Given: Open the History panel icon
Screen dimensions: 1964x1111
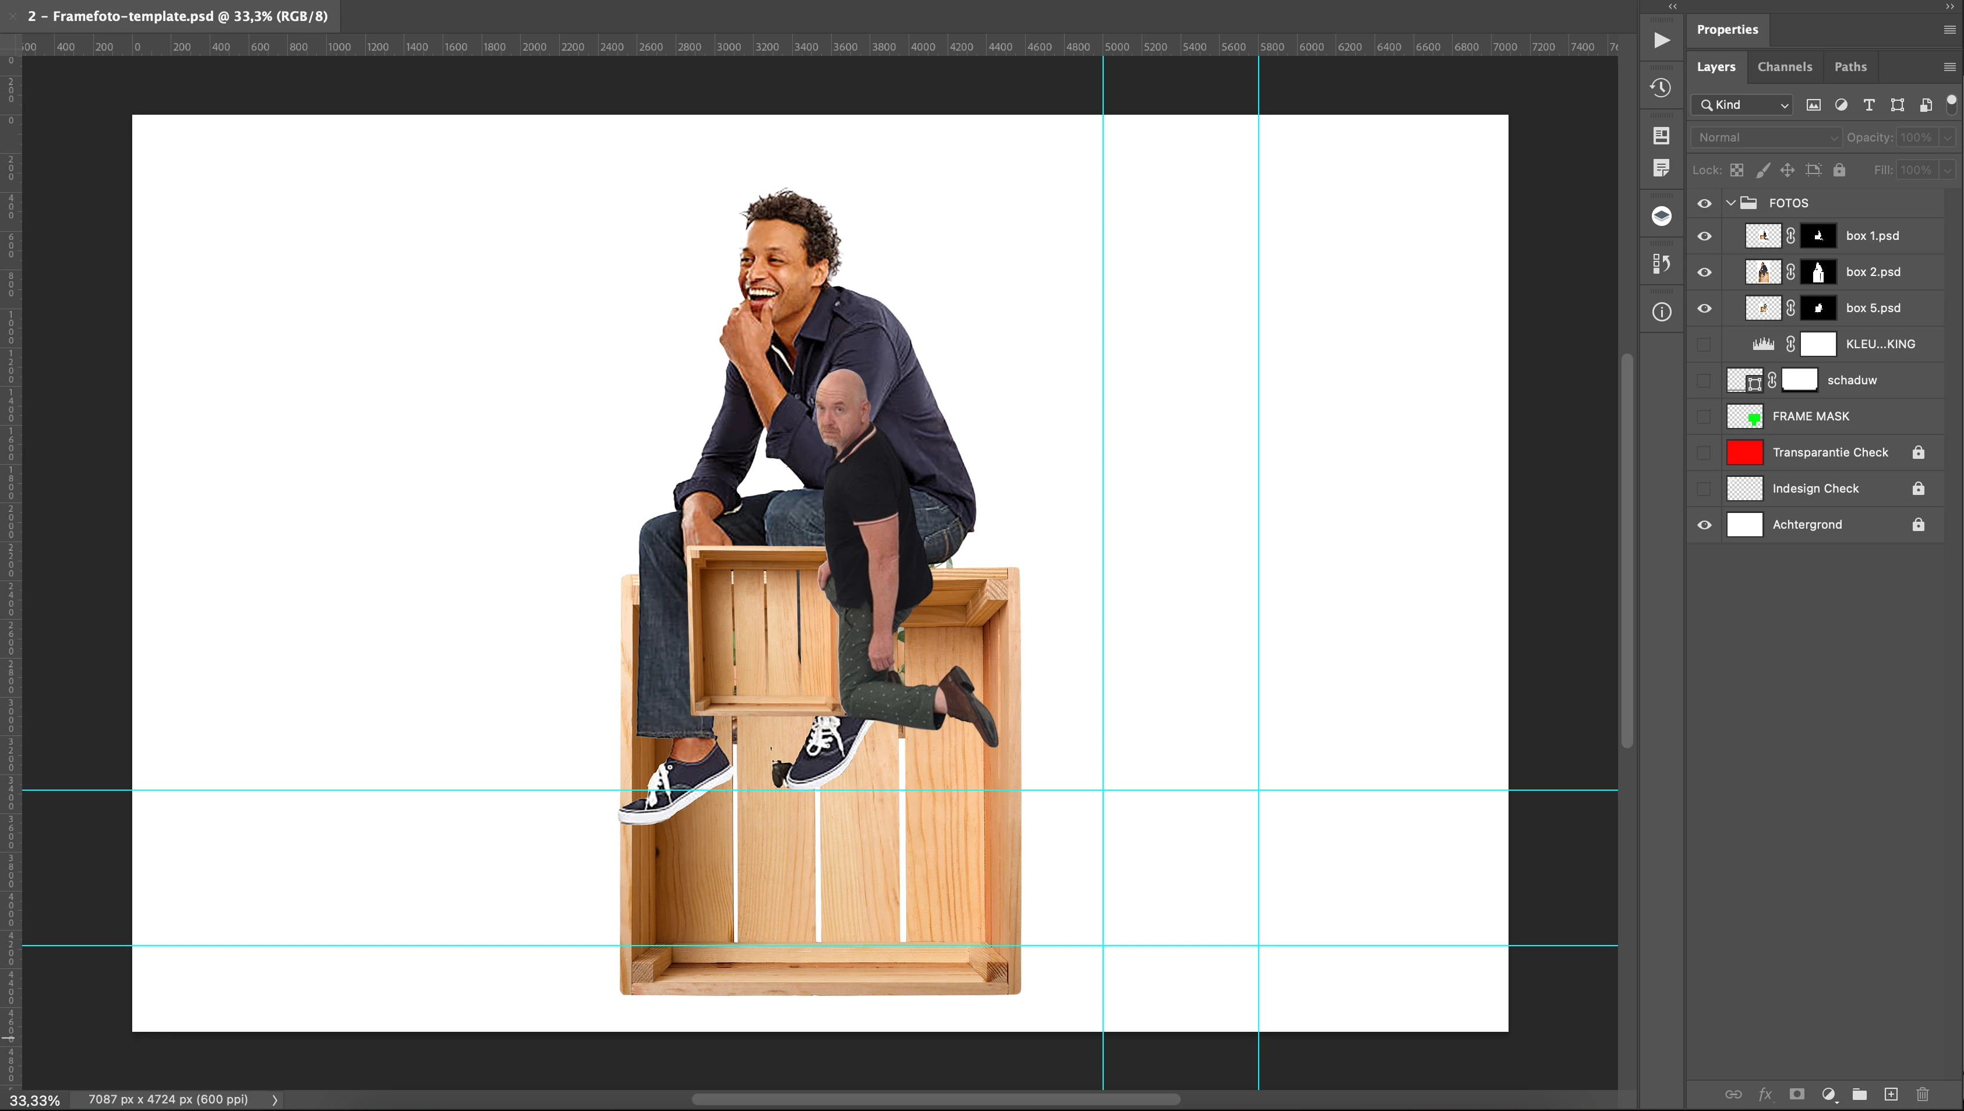Looking at the screenshot, I should point(1661,88).
